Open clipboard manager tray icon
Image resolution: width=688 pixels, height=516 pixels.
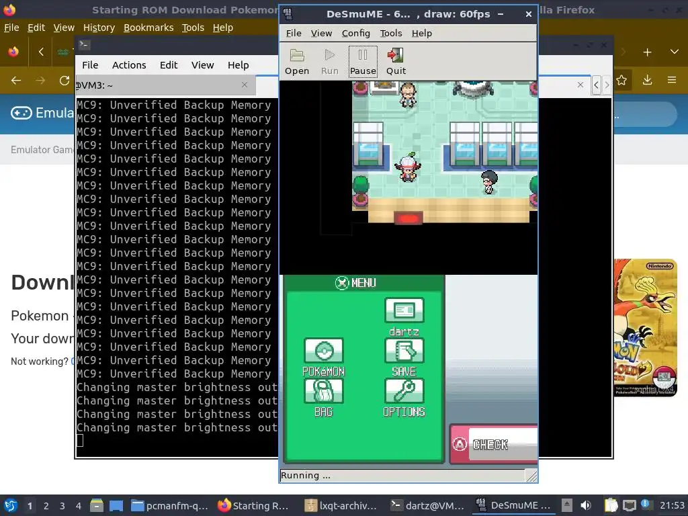pos(611,505)
